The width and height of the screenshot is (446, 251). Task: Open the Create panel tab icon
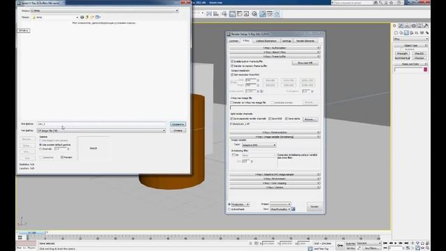point(394,26)
